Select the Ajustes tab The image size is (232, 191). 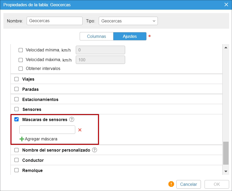(x=130, y=36)
